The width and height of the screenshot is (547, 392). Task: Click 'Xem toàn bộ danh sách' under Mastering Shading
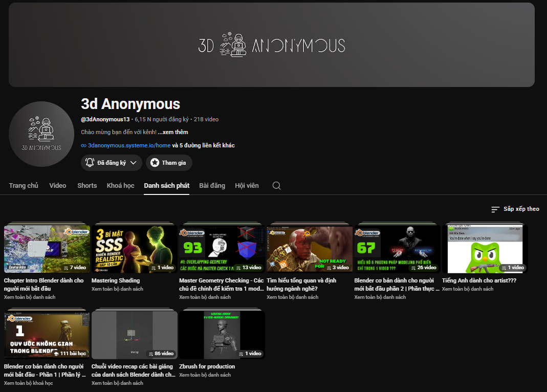117,289
